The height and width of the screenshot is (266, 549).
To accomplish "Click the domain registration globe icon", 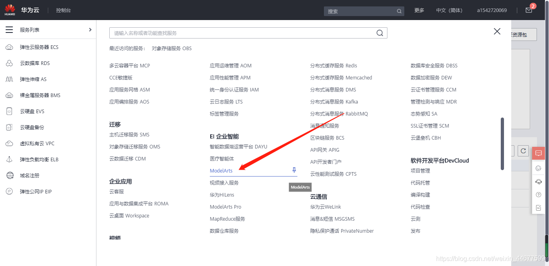I will point(9,176).
